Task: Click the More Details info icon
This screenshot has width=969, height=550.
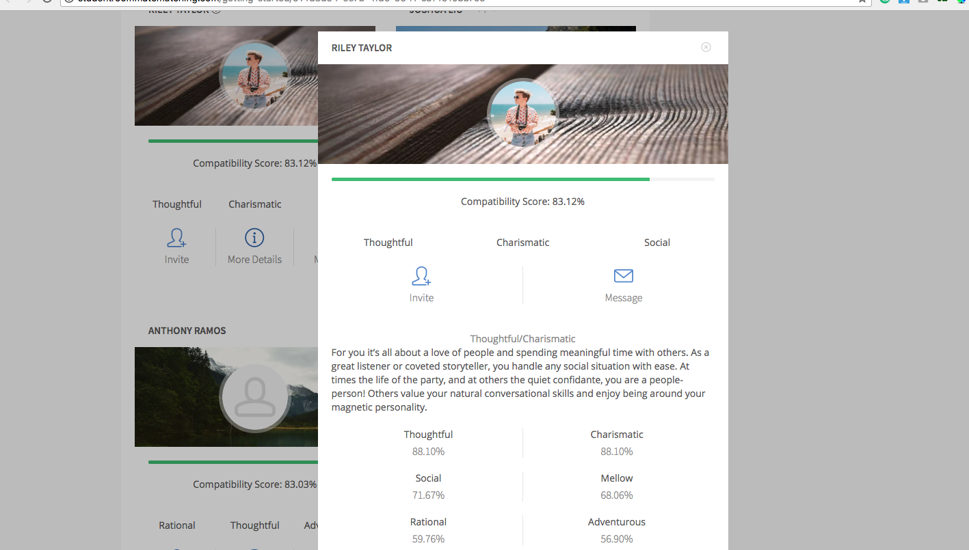Action: 254,237
